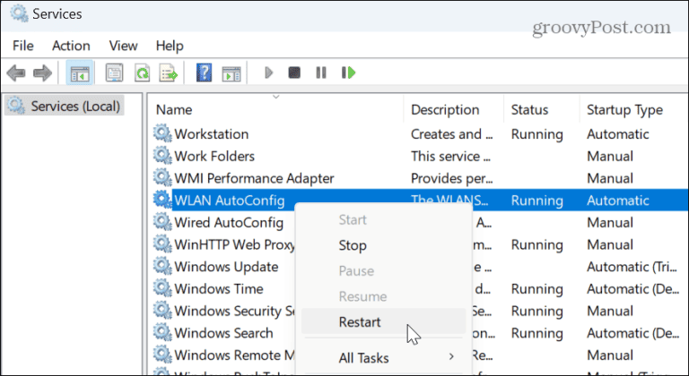Click the Workstation service gear icon
The height and width of the screenshot is (376, 689).
point(162,133)
